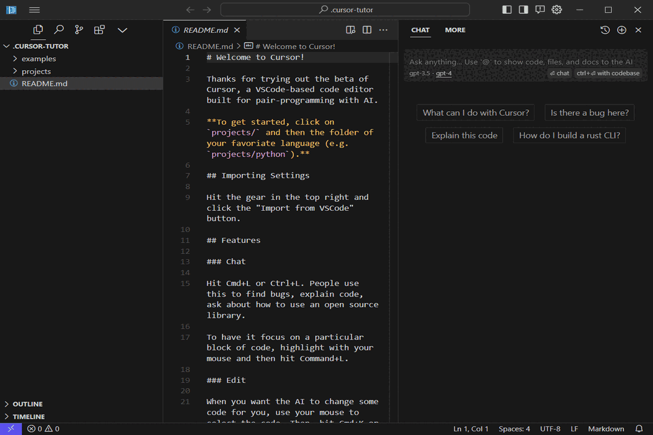Screen dimensions: 653x435
Task: Select the README.md editor tab
Action: (206, 30)
